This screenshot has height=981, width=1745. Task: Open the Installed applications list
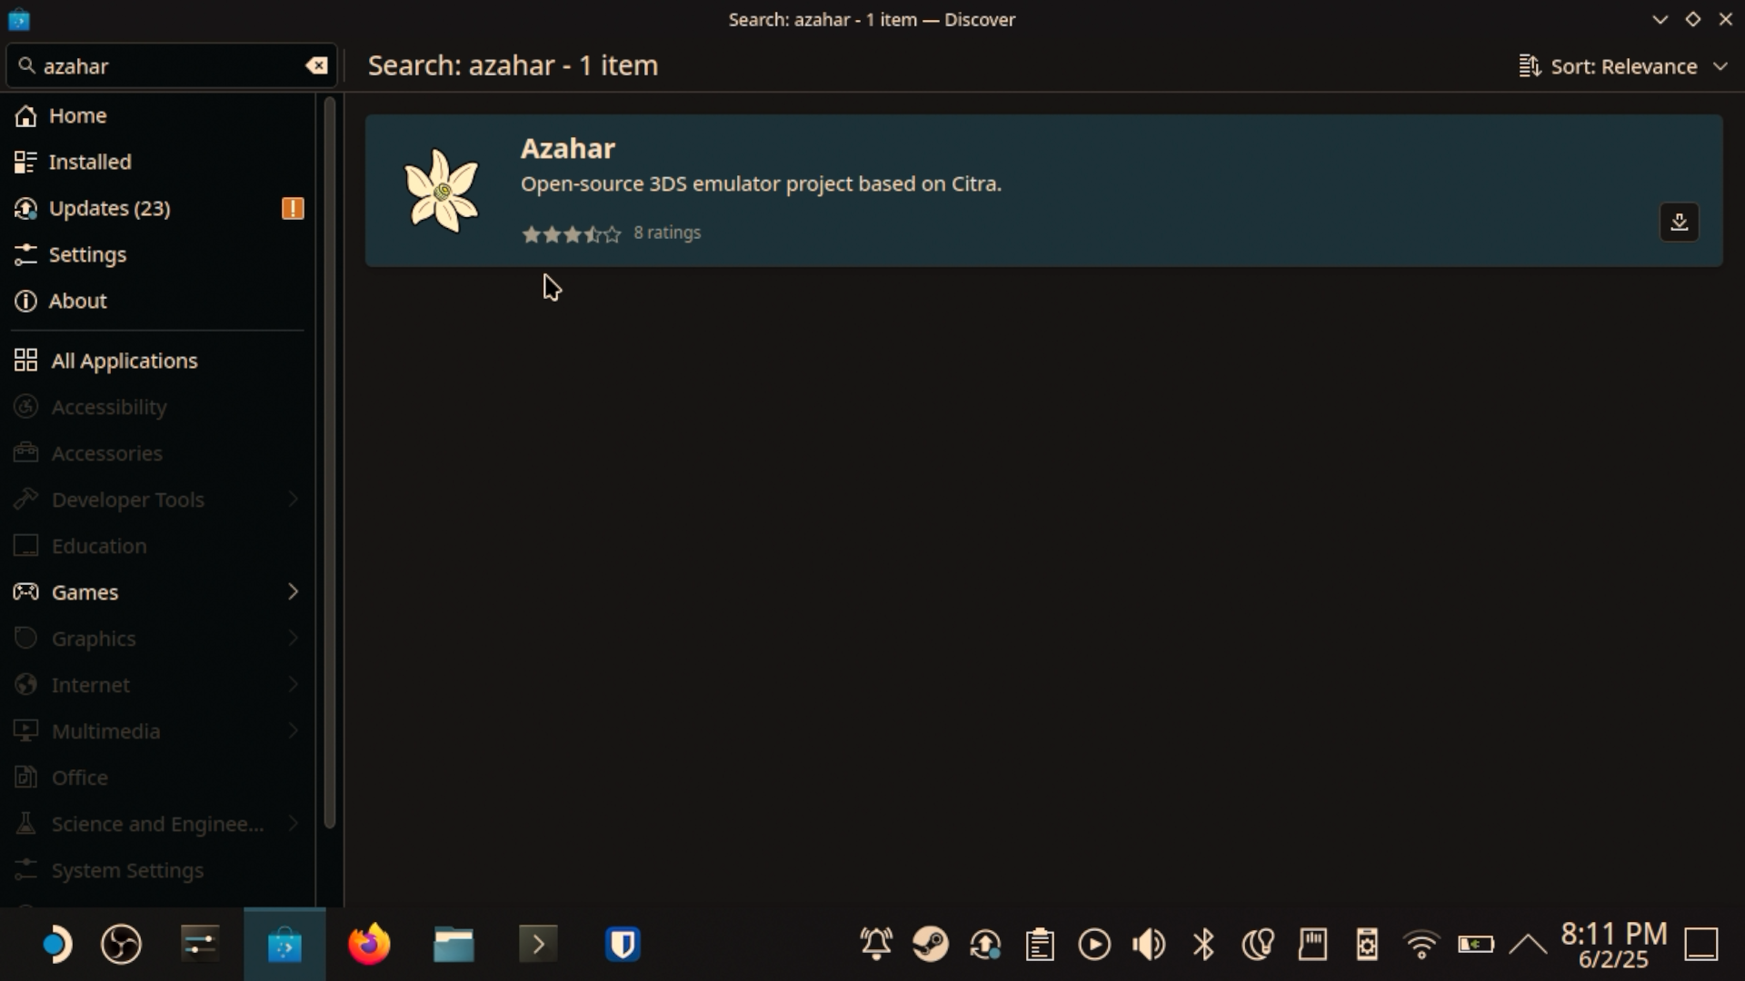(x=157, y=162)
